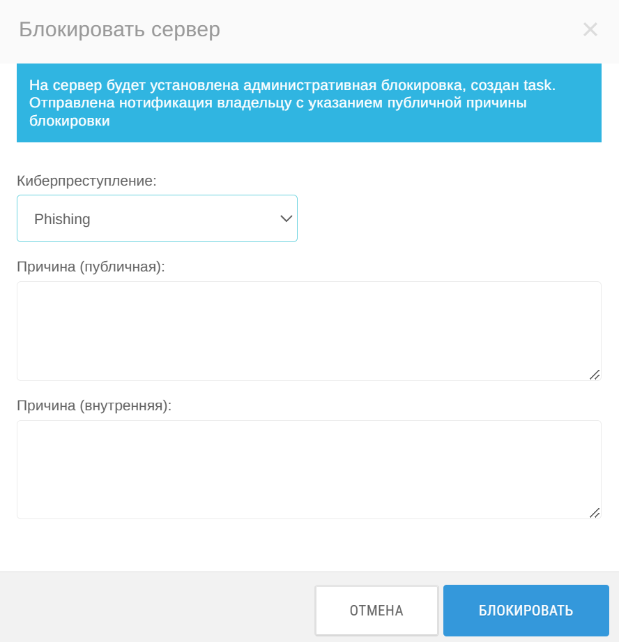The width and height of the screenshot is (619, 642).
Task: Click the gray header bar beside the title
Action: coord(401,31)
